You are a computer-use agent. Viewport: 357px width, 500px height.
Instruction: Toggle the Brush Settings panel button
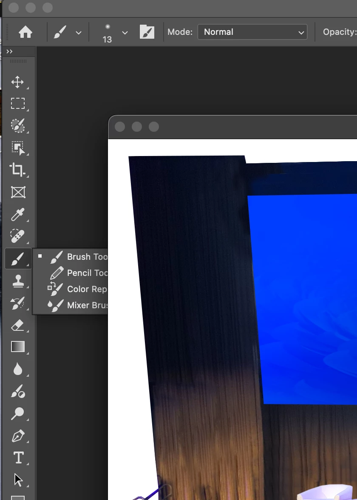(x=147, y=32)
